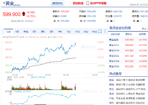The image size is (148, 105).
Task: Click 品种名称 column header
Action: [115, 34]
